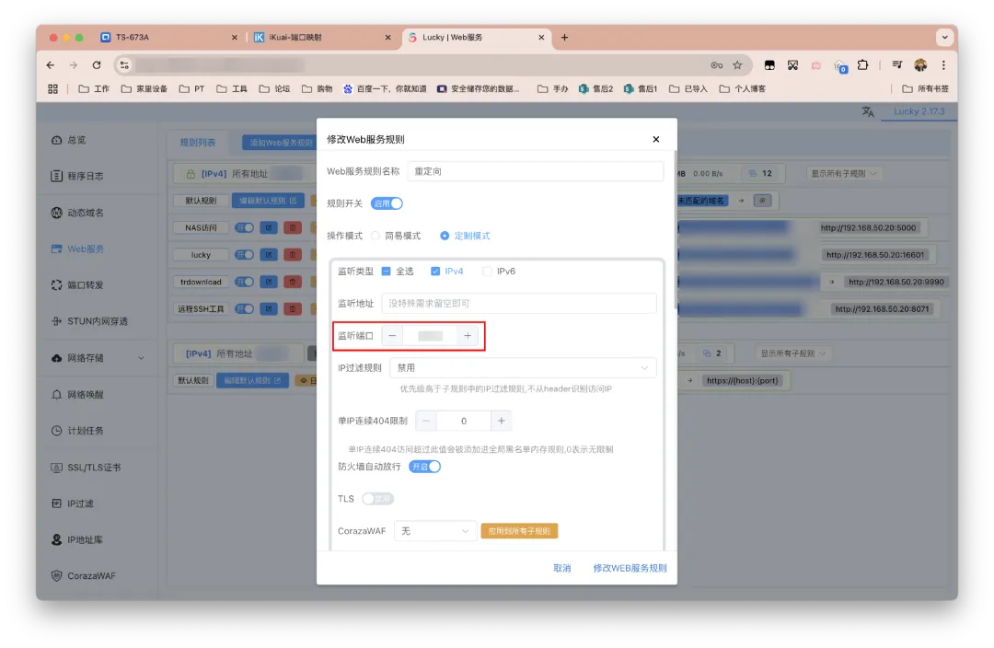
Task: Click the browser reload icon
Action: pyautogui.click(x=97, y=65)
